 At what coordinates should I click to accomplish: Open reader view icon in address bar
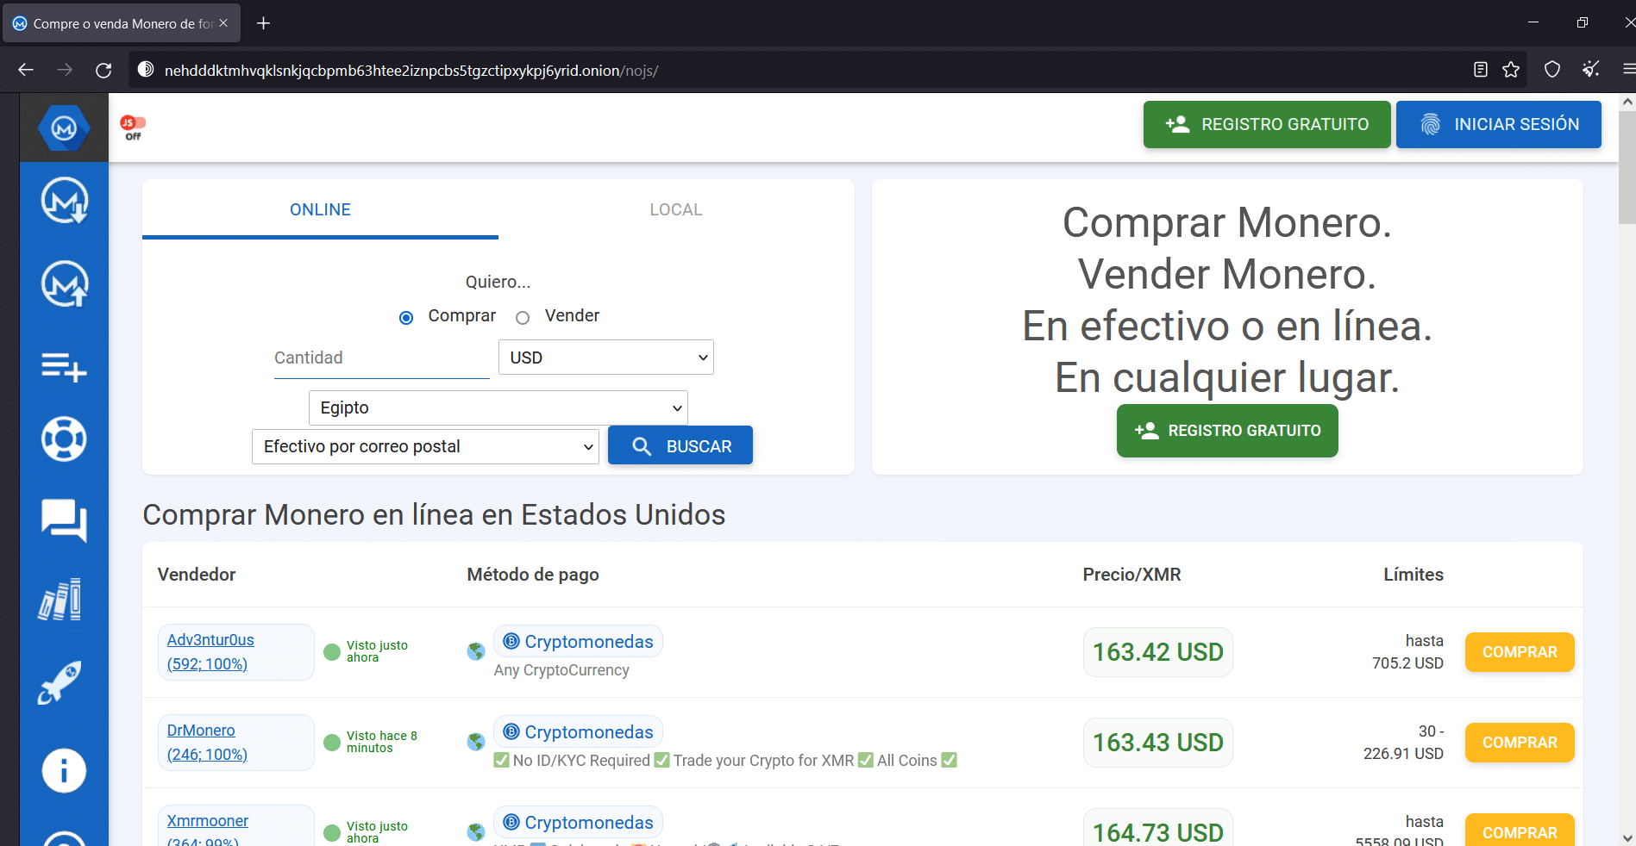1481,70
